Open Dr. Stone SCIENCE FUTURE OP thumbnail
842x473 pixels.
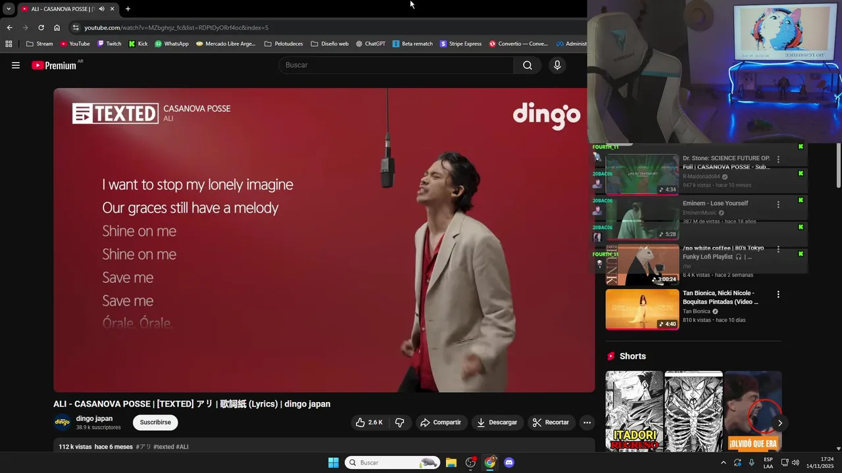642,174
